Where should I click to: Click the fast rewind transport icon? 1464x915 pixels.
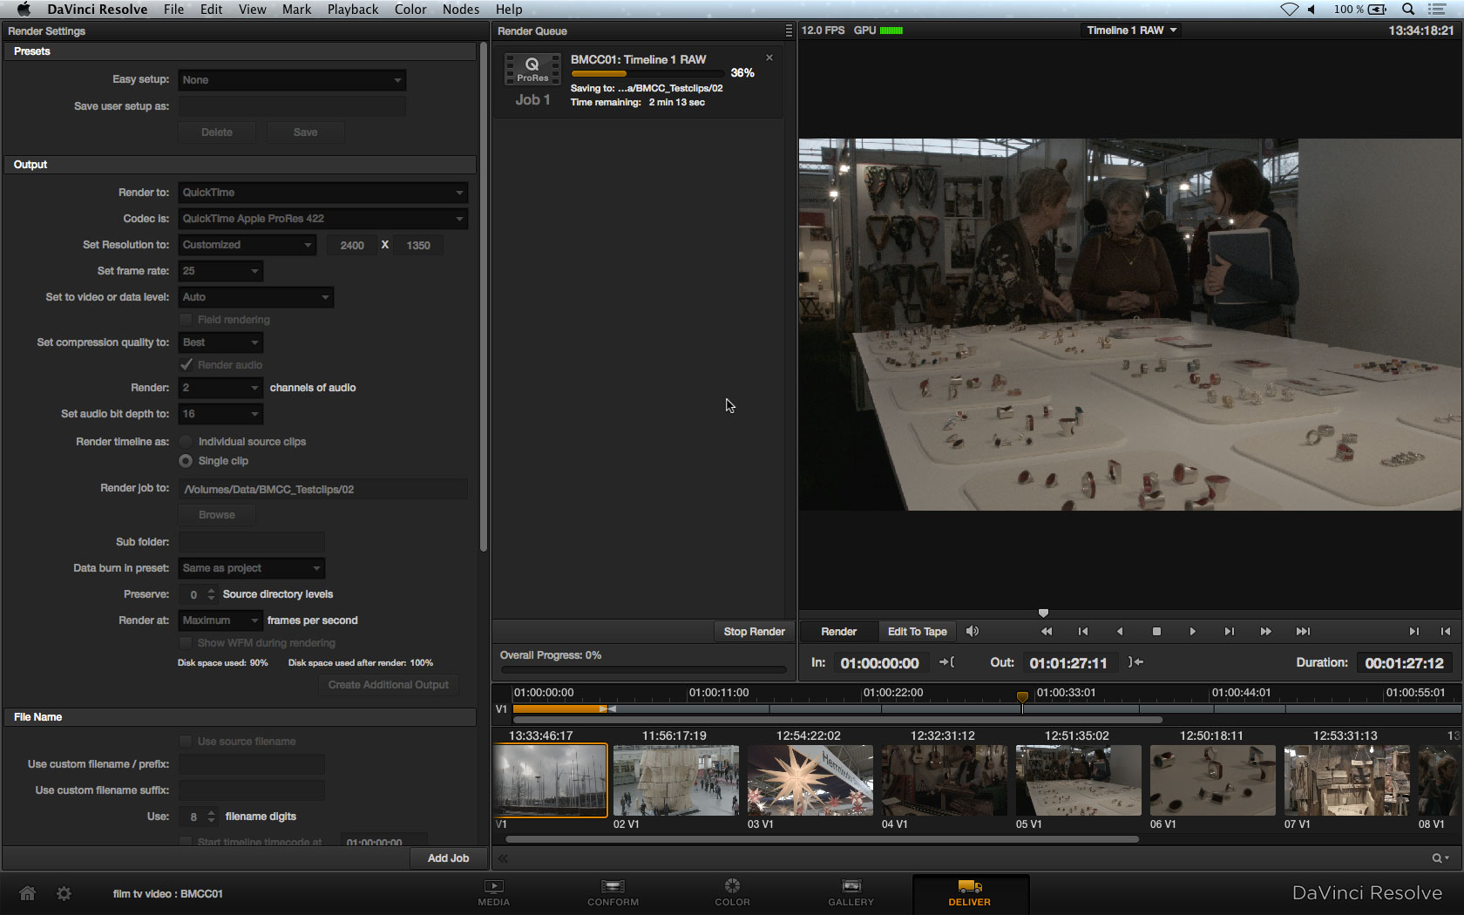coord(1047,632)
